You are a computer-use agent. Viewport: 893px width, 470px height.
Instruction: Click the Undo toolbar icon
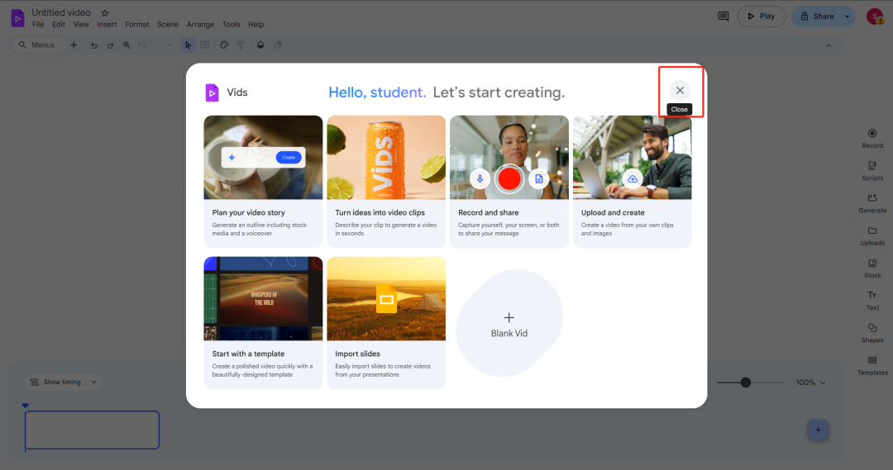pyautogui.click(x=94, y=45)
